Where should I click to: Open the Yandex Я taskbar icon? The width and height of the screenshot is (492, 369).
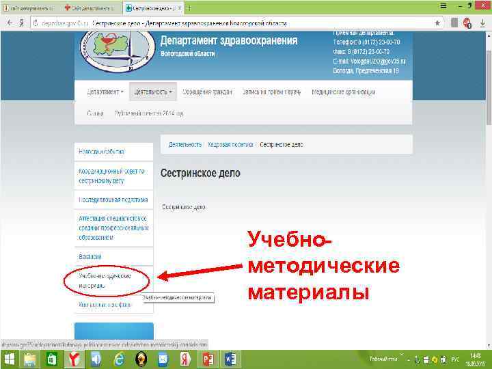pos(185,359)
